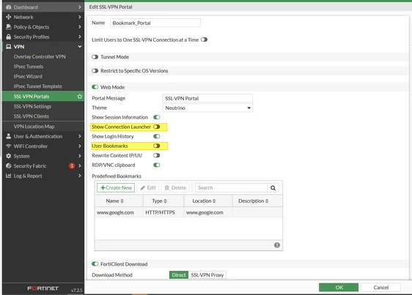
Task: Disable FortiClient Download toggle
Action: 95,264
